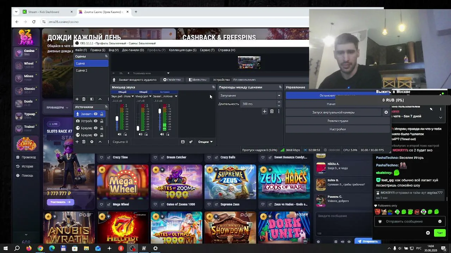Switch to Stream - Kick Dashboard browser tab
Viewport: 451px width, 253px height.
(x=47, y=12)
